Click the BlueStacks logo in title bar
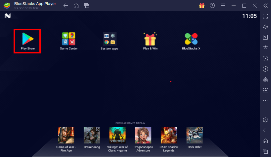 coord(7,6)
